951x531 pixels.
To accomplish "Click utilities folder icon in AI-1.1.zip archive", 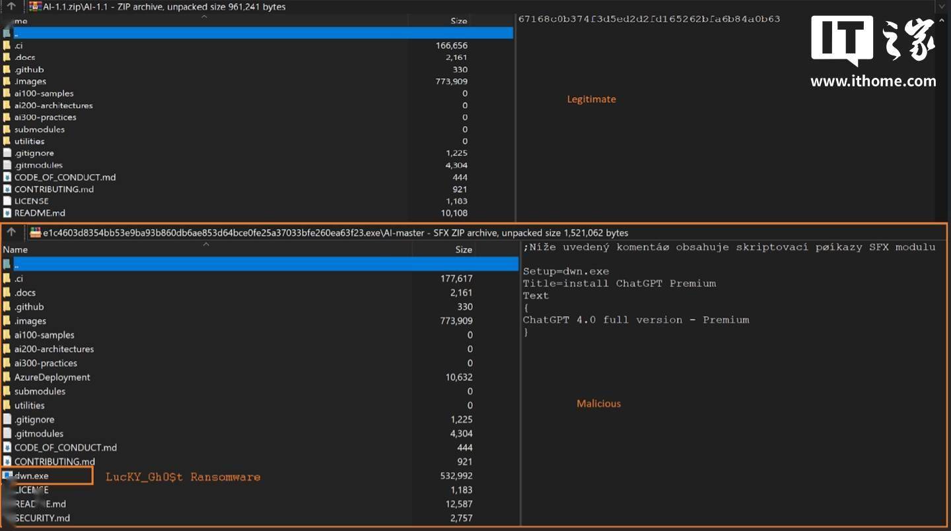I will click(7, 141).
